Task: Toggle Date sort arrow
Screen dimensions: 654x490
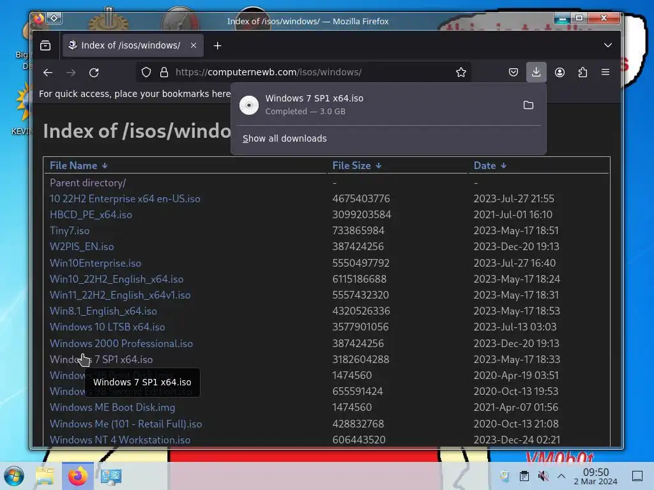Action: coord(503,166)
